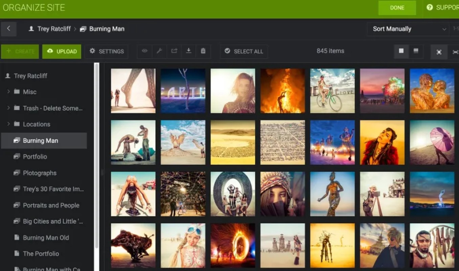459x271 pixels.
Task: Click the download icon in toolbar
Action: tap(189, 51)
